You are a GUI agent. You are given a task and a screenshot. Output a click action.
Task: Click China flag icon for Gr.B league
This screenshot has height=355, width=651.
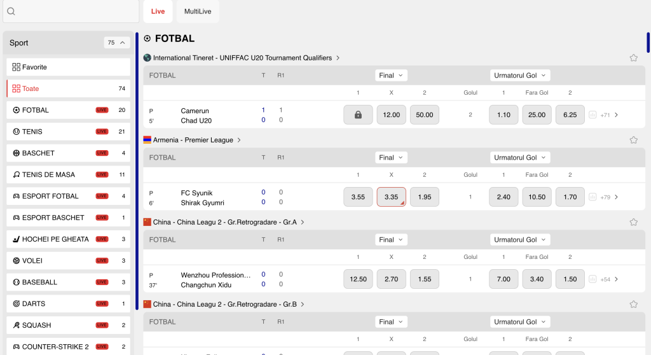[147, 304]
